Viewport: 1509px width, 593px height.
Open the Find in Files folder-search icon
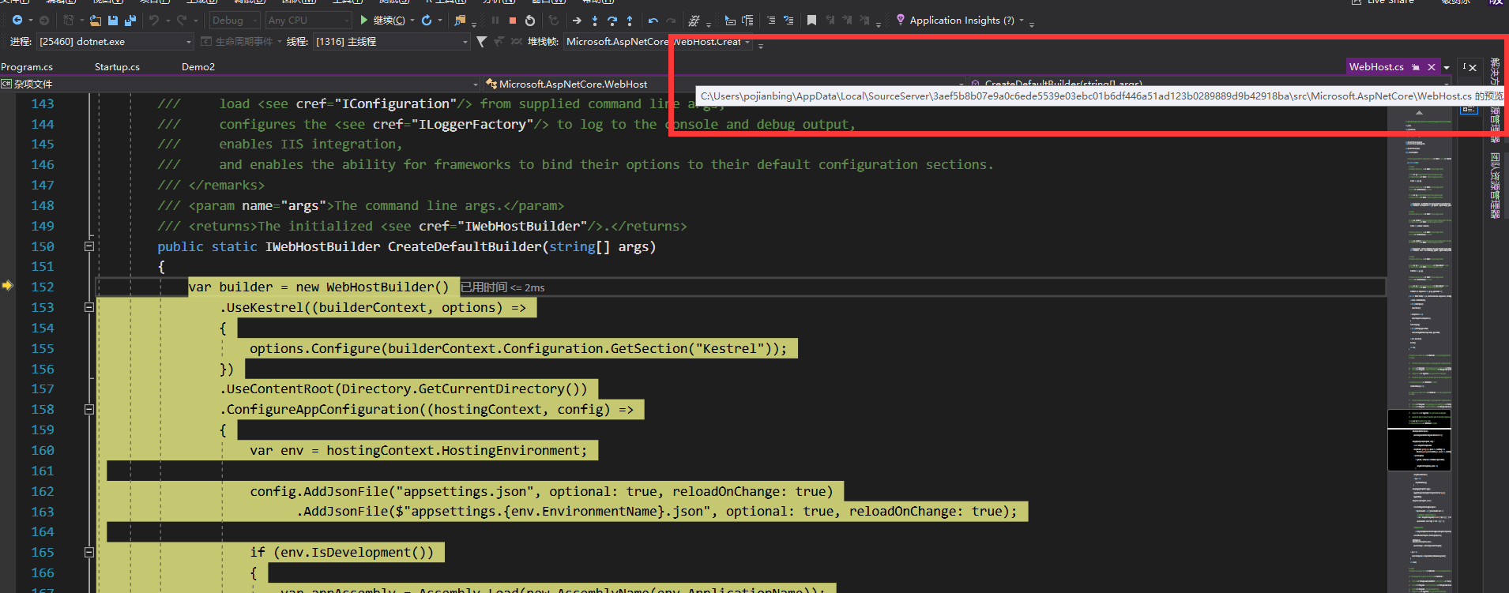tap(460, 21)
